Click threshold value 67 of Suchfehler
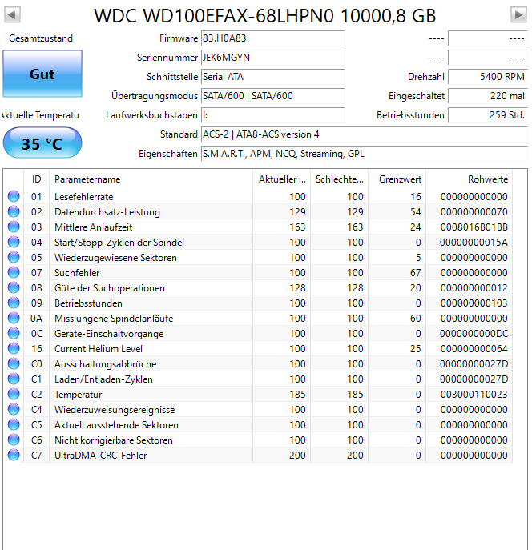This screenshot has height=550, width=532. (x=416, y=273)
